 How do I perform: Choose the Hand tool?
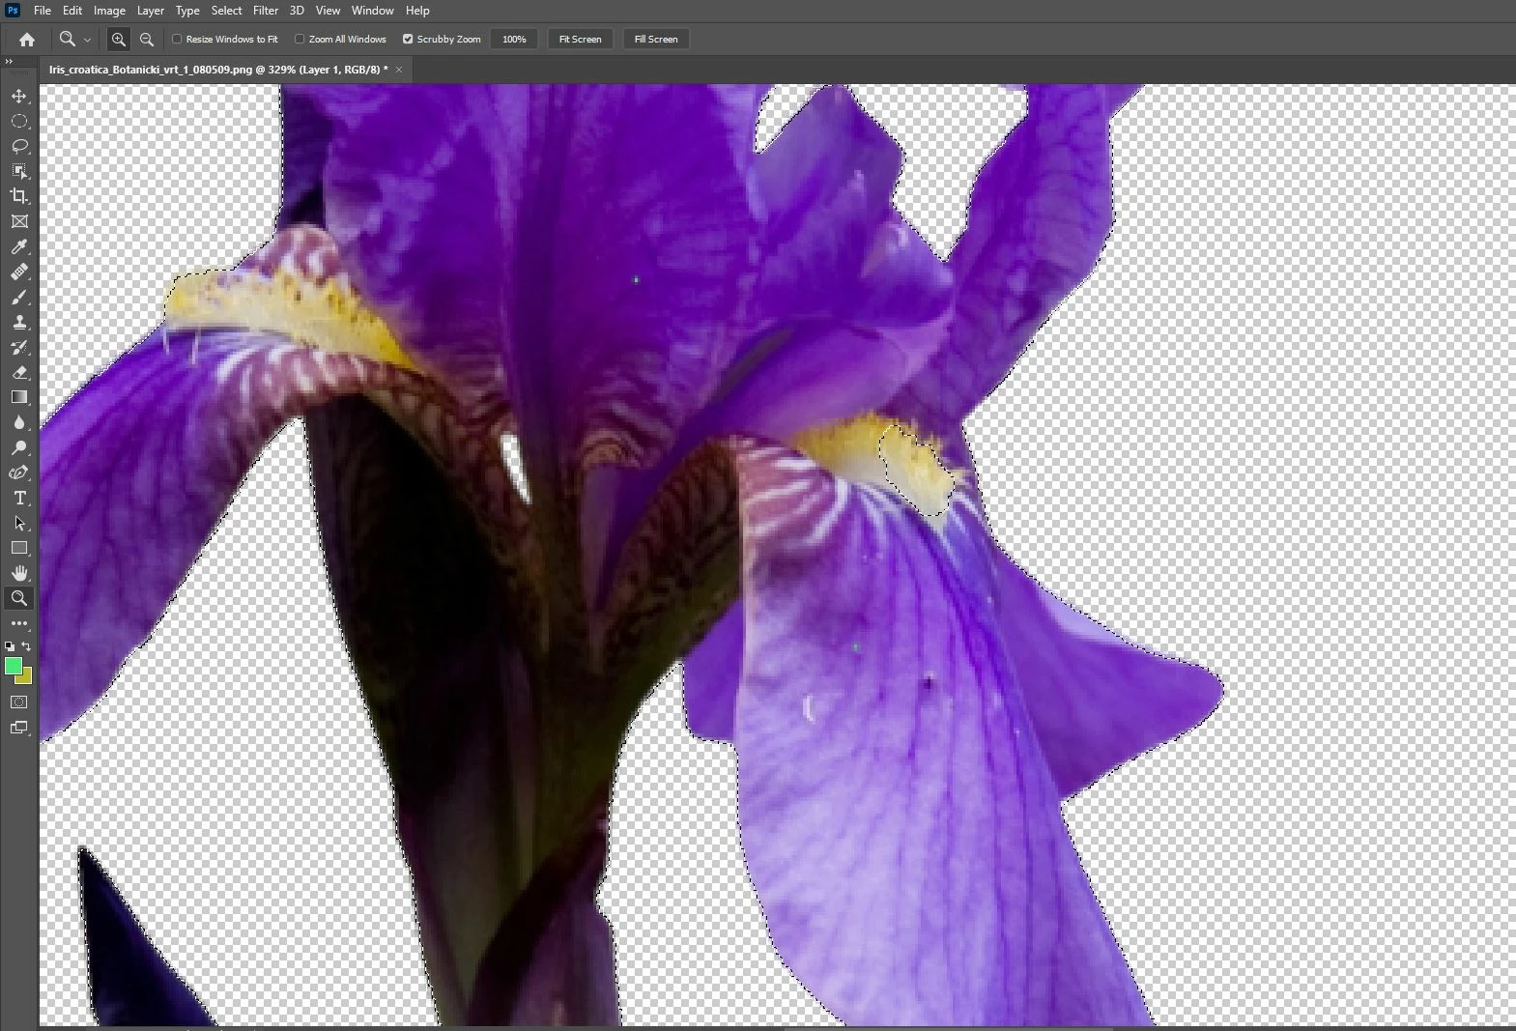coord(19,573)
